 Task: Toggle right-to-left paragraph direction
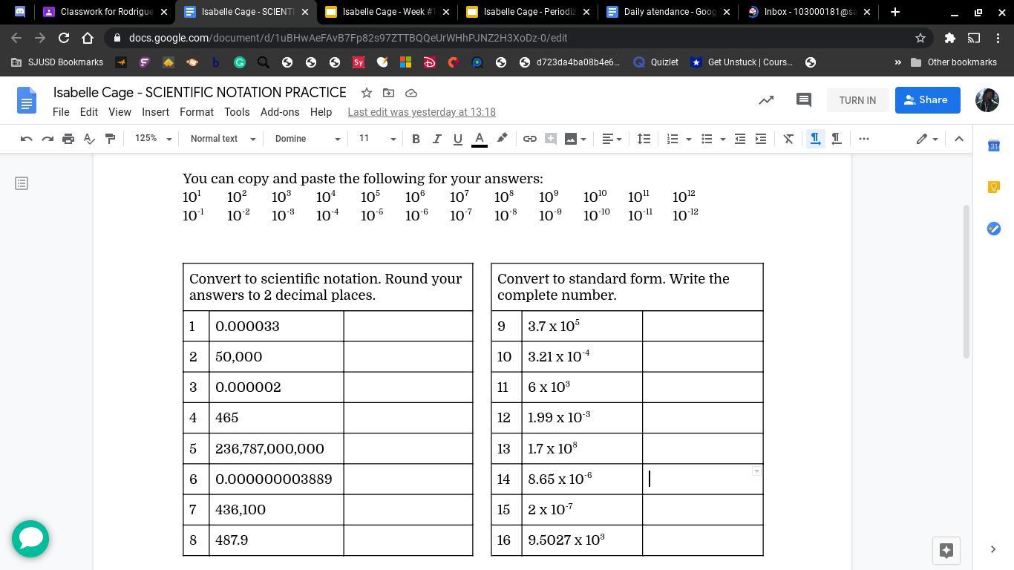(836, 139)
